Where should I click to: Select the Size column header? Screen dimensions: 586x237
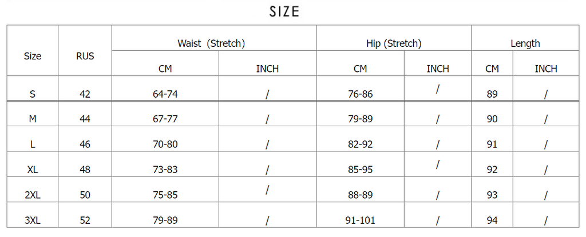[x=33, y=57]
